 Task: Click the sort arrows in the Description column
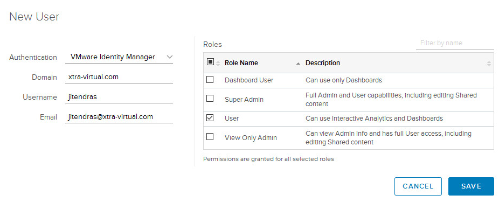[489, 64]
